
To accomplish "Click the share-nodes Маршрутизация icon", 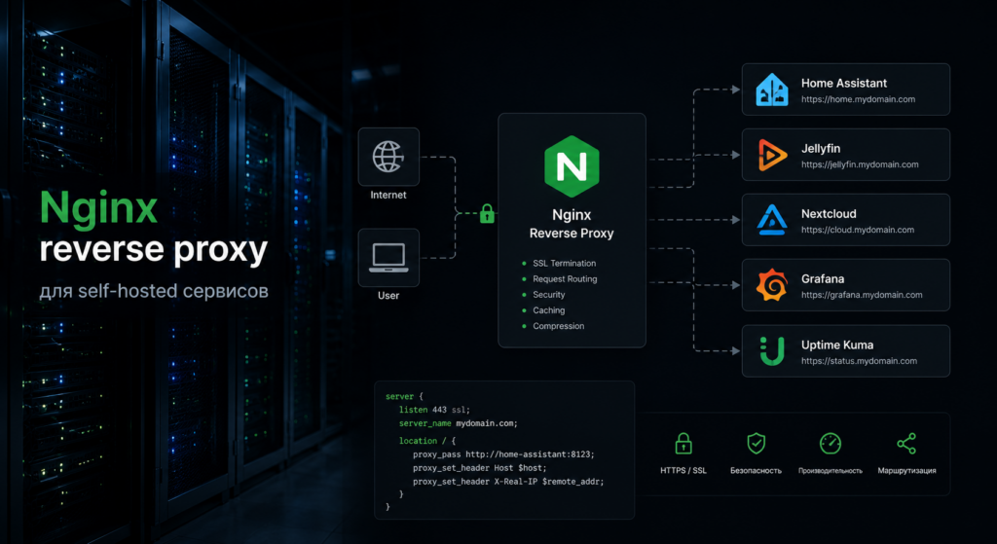I will (x=906, y=444).
